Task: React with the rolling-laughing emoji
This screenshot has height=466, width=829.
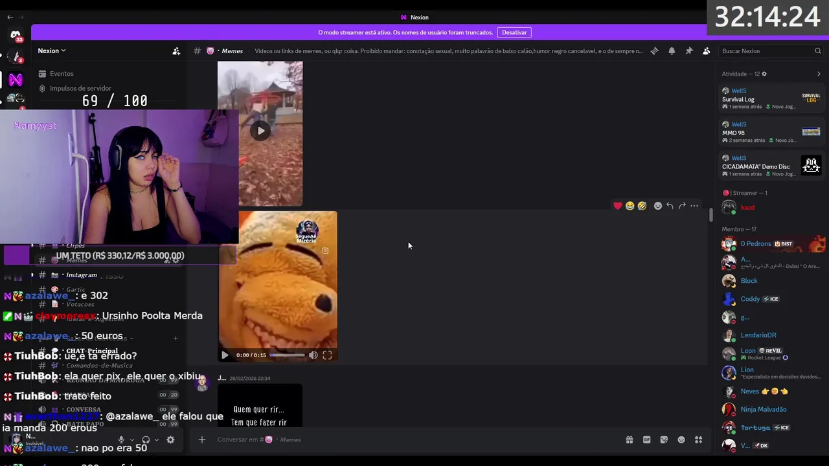Action: tap(642, 206)
